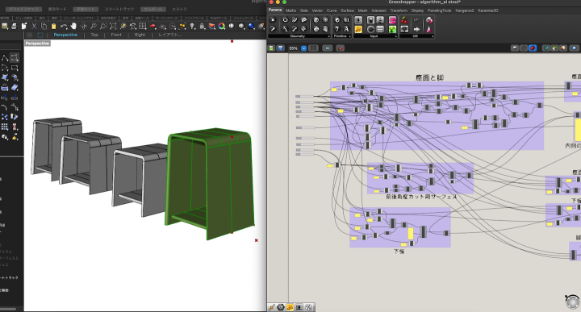
Task: Select the first number slider in Grasshopper canvas
Action: [305, 97]
